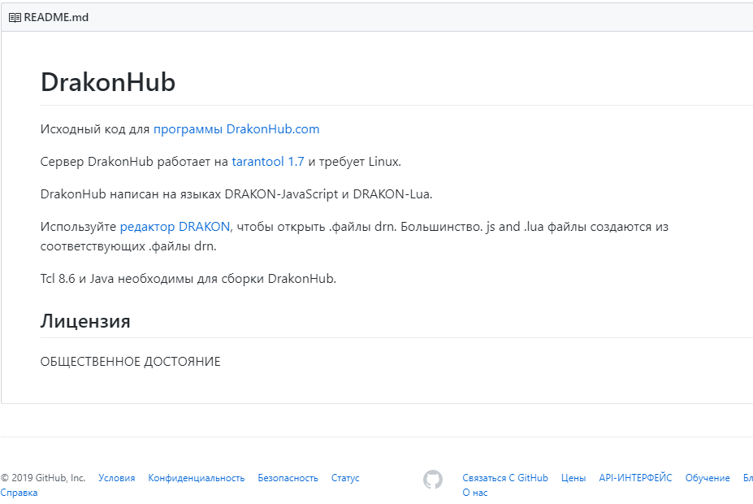Open the Цены footer link
The image size is (753, 504).
(x=573, y=478)
